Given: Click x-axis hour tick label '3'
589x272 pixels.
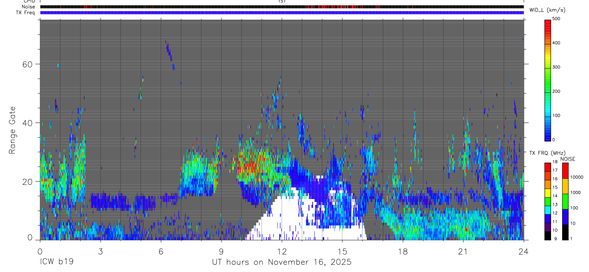Looking at the screenshot, I should [x=100, y=251].
